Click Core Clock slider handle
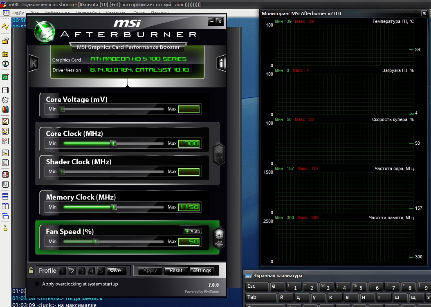431x307 pixels. 113,143
